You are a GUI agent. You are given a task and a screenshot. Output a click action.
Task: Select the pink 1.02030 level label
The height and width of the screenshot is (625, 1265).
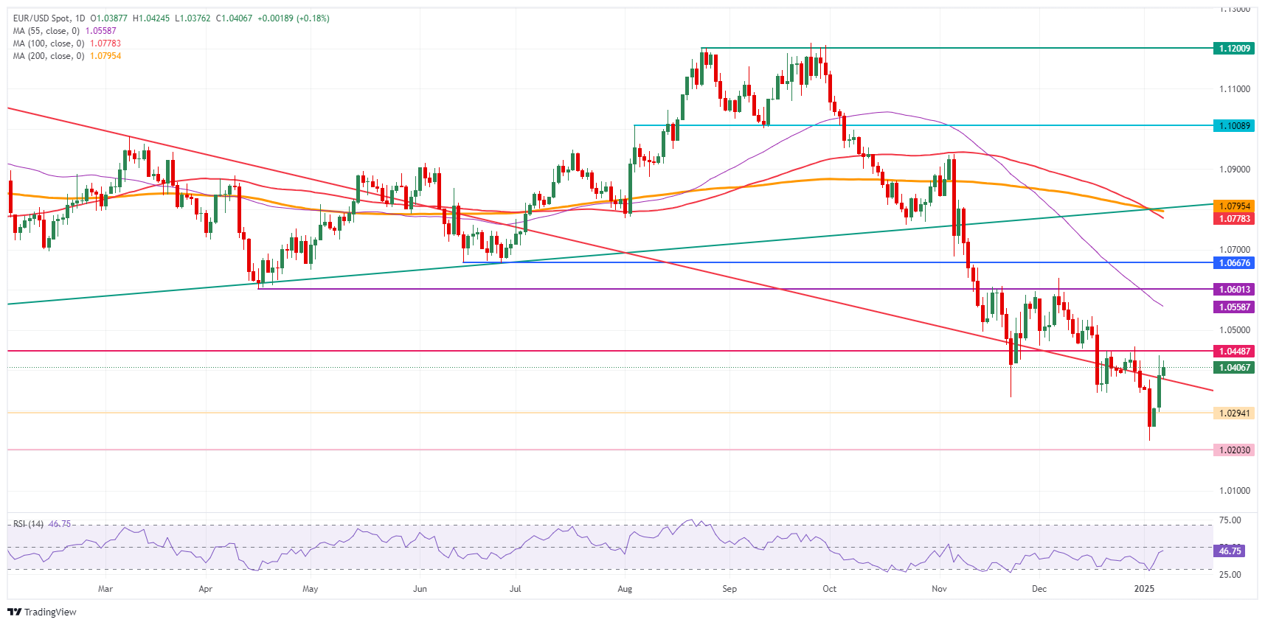[1233, 450]
